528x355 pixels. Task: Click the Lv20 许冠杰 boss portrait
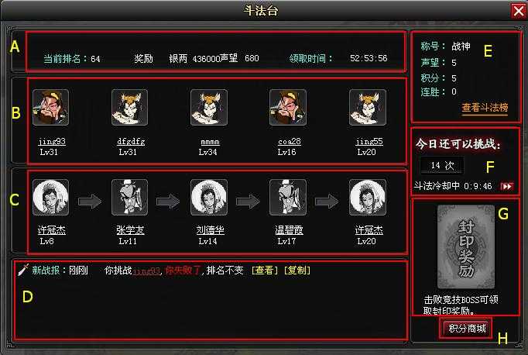click(368, 197)
